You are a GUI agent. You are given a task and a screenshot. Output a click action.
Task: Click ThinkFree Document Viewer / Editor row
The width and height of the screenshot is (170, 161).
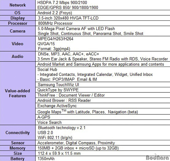(103, 95)
